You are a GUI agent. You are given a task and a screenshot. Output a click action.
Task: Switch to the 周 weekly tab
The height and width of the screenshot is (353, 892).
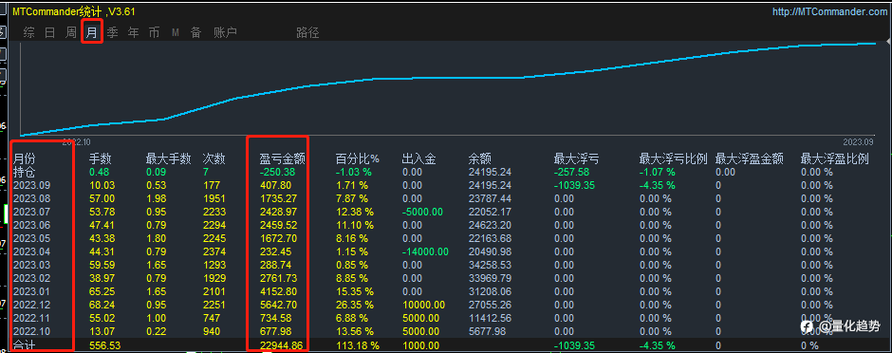[71, 32]
